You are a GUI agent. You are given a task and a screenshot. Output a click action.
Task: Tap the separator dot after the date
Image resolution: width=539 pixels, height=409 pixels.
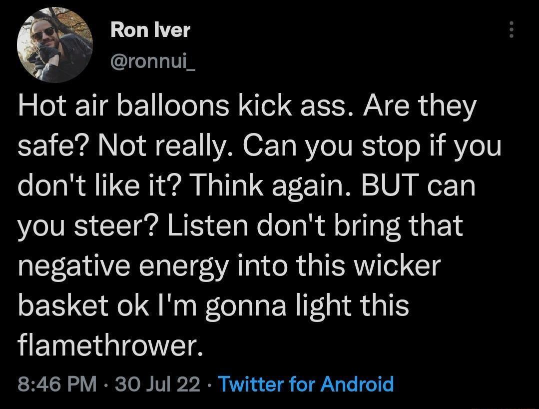pyautogui.click(x=208, y=385)
